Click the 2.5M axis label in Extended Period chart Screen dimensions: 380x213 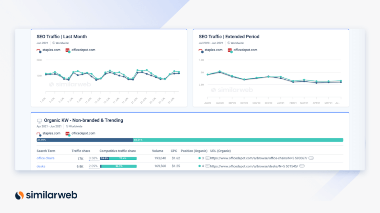(201, 85)
